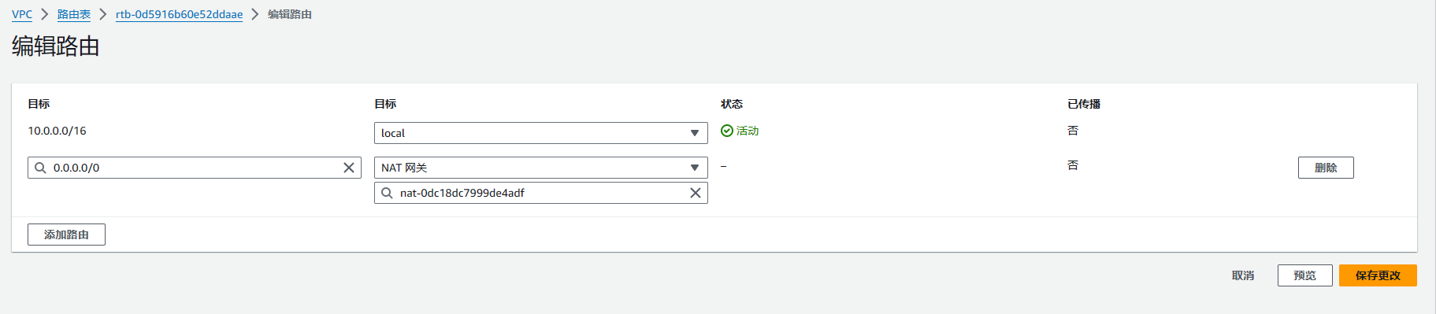Screen dimensions: 1436x314
Task: Click the search icon beside 0.0.0.0/0
Action: pos(40,168)
